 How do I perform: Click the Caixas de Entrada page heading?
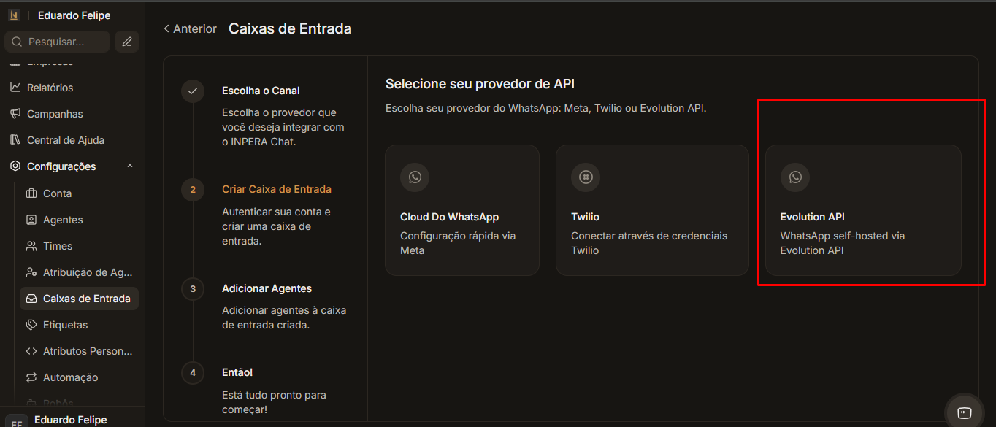pos(290,28)
